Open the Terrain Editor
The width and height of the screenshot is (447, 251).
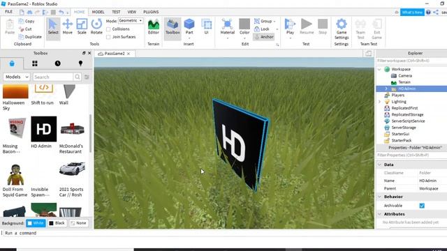(x=154, y=26)
